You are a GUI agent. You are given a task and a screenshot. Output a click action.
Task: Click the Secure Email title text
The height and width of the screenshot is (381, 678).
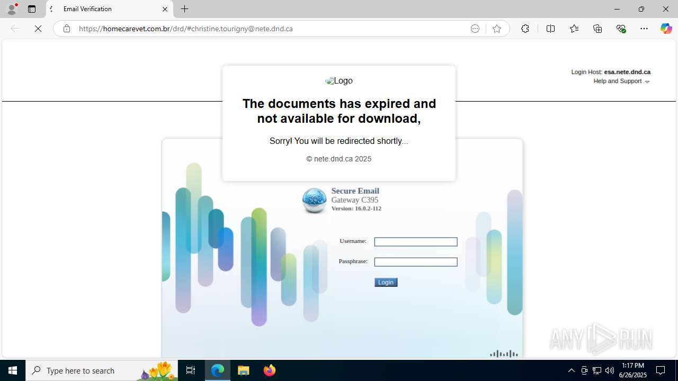tap(355, 191)
